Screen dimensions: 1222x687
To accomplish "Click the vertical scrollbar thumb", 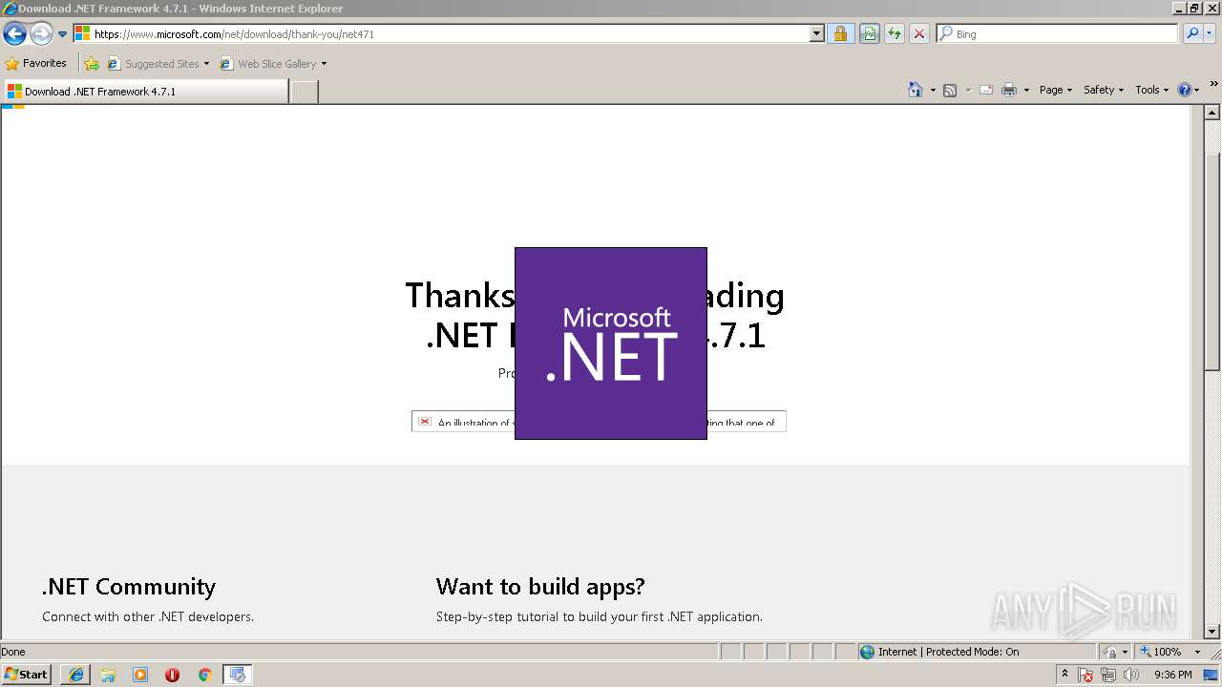I will (1212, 262).
